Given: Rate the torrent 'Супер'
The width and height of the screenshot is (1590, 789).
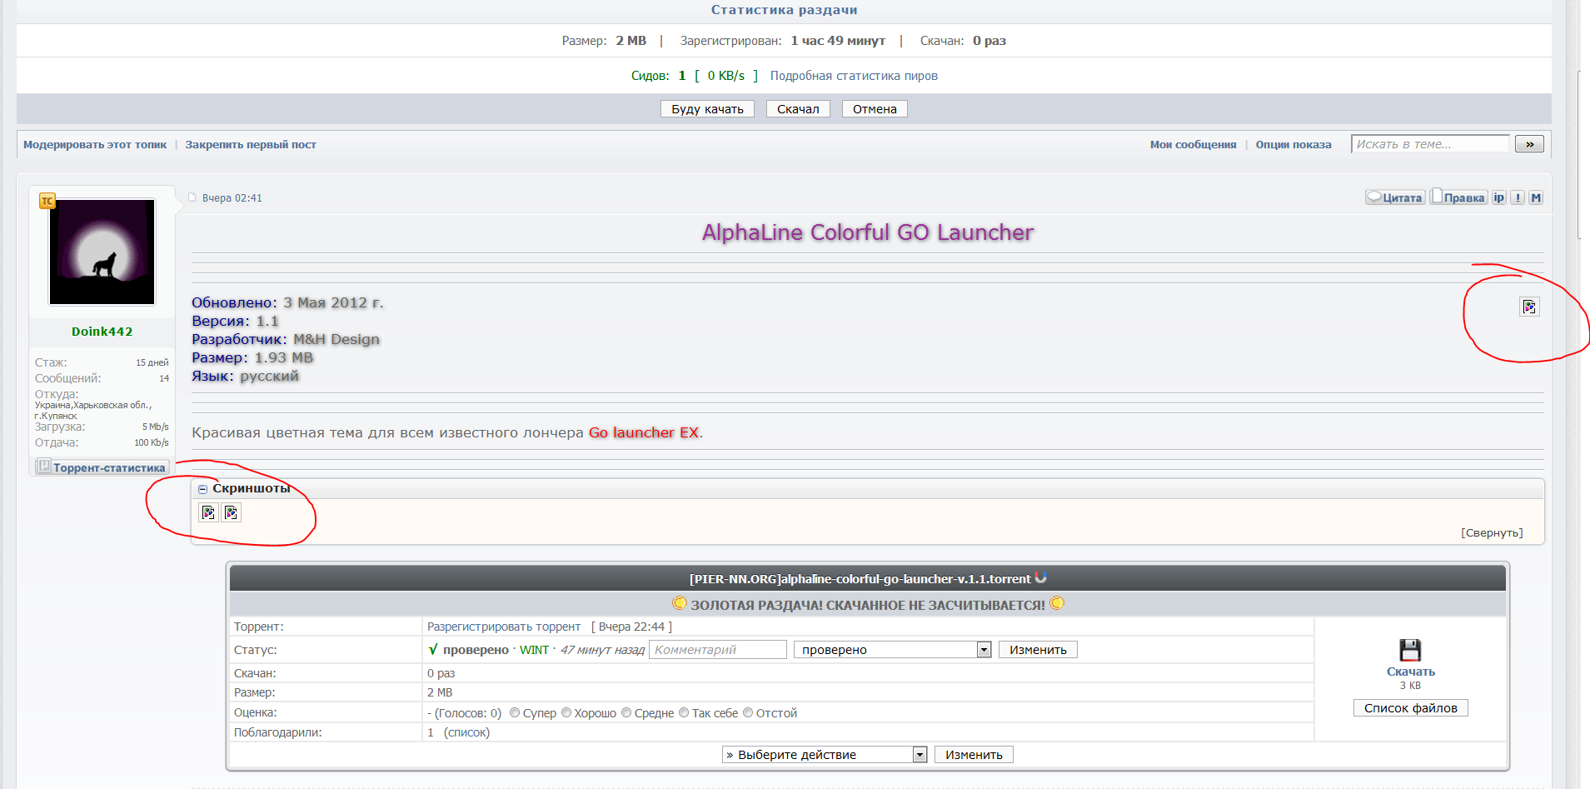Looking at the screenshot, I should 515,712.
